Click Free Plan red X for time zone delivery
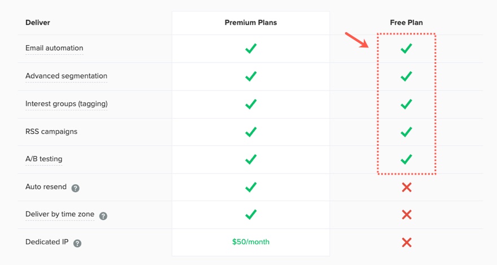 406,215
